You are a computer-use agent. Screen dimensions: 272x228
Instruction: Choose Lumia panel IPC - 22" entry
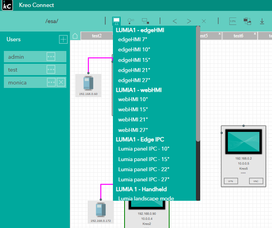click(144, 169)
